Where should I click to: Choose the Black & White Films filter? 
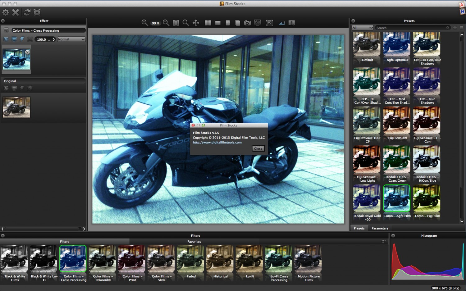pyautogui.click(x=14, y=263)
